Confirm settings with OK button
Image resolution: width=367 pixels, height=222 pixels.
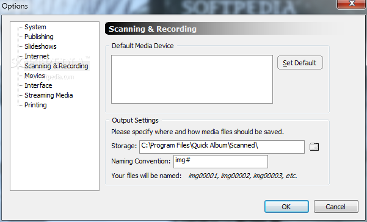[286, 207]
